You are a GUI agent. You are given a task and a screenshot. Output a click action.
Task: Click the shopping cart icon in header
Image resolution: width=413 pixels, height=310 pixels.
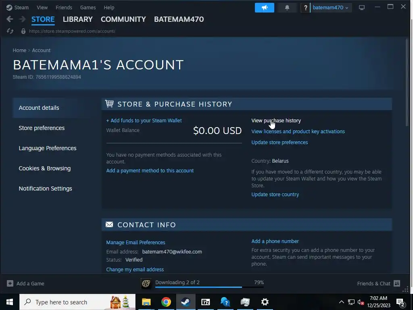coord(109,104)
